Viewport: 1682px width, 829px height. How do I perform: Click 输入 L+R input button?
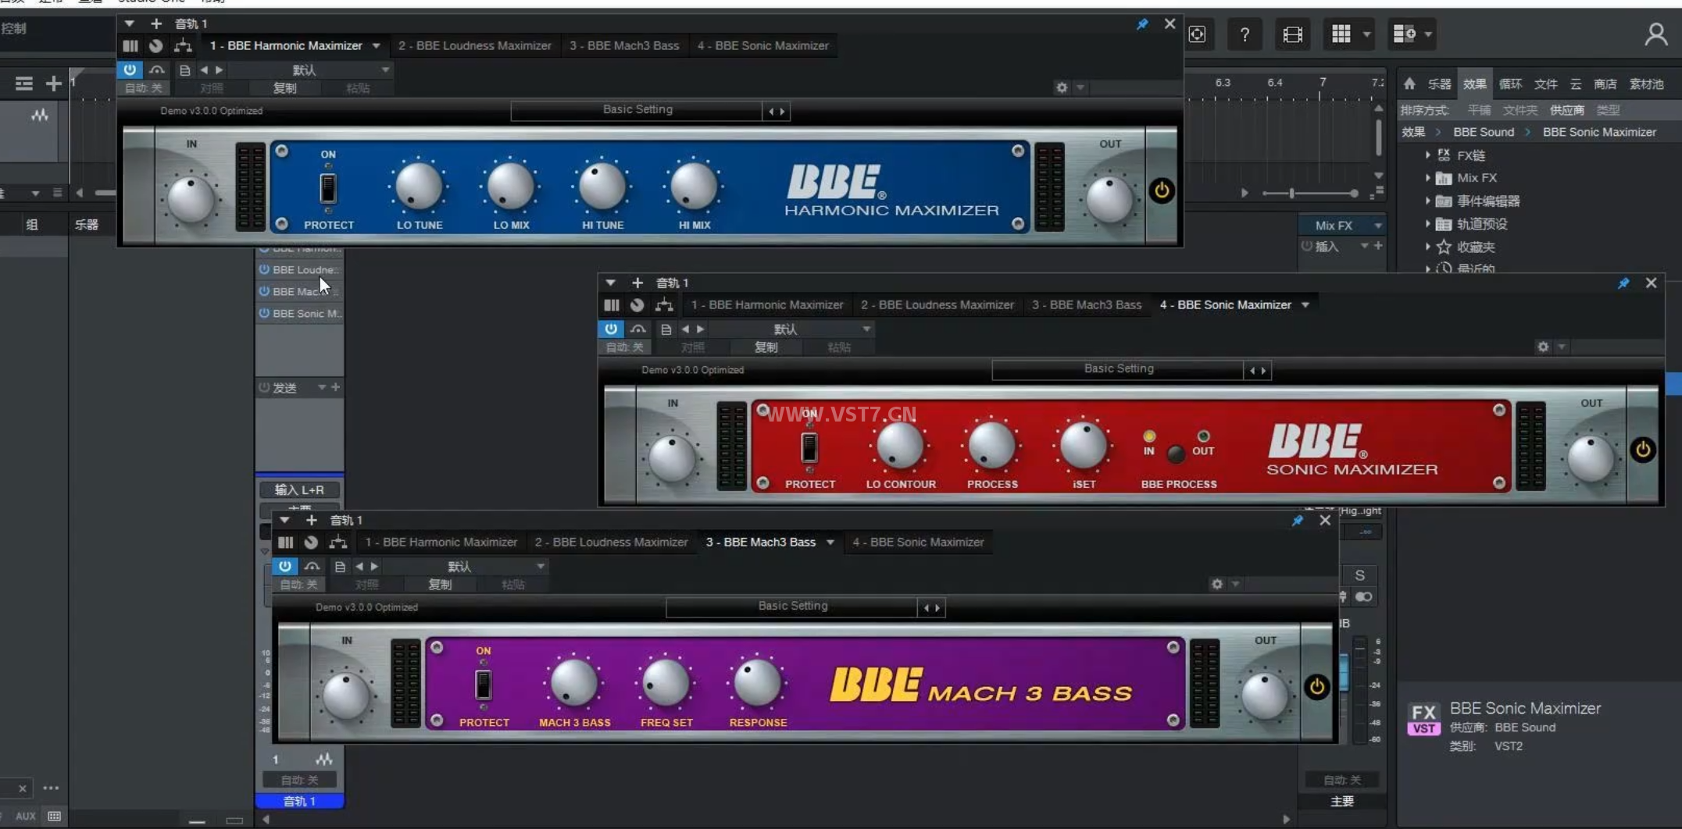coord(299,489)
